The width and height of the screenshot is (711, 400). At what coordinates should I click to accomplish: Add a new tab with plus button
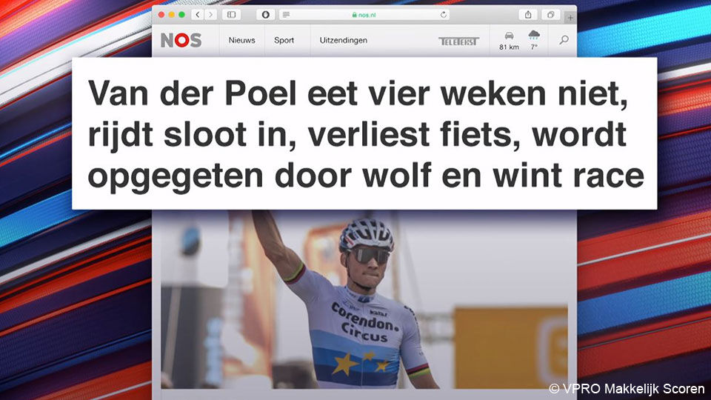pos(570,18)
